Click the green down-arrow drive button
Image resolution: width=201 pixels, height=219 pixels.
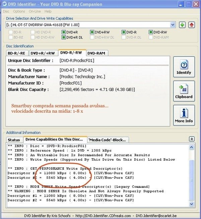182,25
